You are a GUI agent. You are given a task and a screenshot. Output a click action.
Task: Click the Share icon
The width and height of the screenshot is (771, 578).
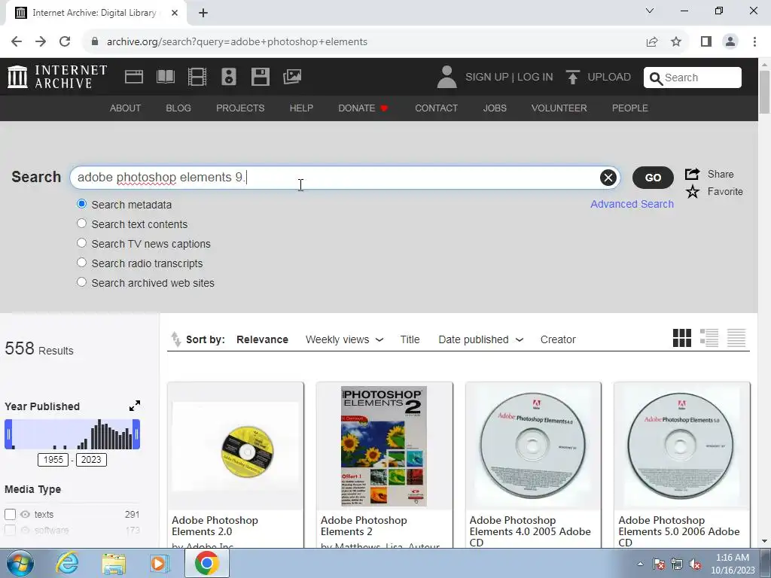coord(693,174)
